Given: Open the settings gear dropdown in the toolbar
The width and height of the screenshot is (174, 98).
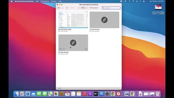Looking at the screenshot, I should [x=67, y=8].
